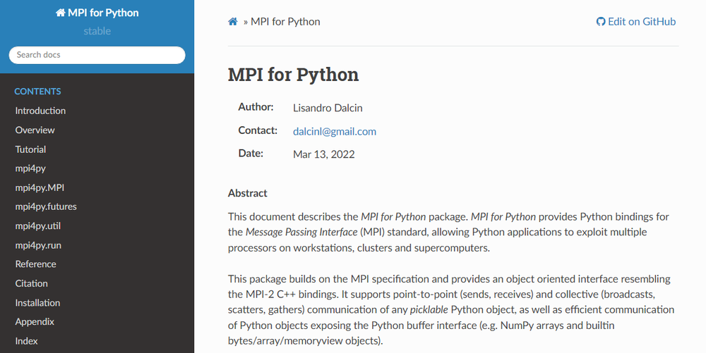Click the breadcrumb text MPI for Python
This screenshot has width=706, height=353.
click(285, 22)
